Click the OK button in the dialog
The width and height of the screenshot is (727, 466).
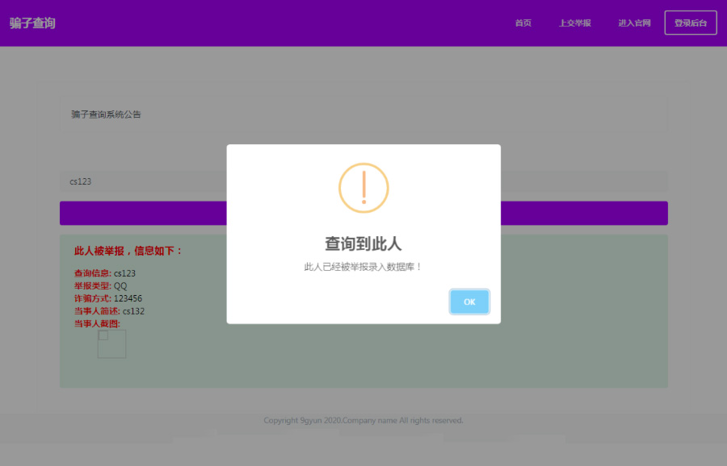(469, 302)
